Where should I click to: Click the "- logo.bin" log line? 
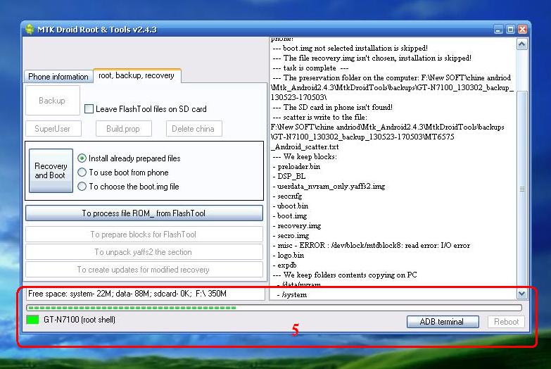tap(289, 255)
